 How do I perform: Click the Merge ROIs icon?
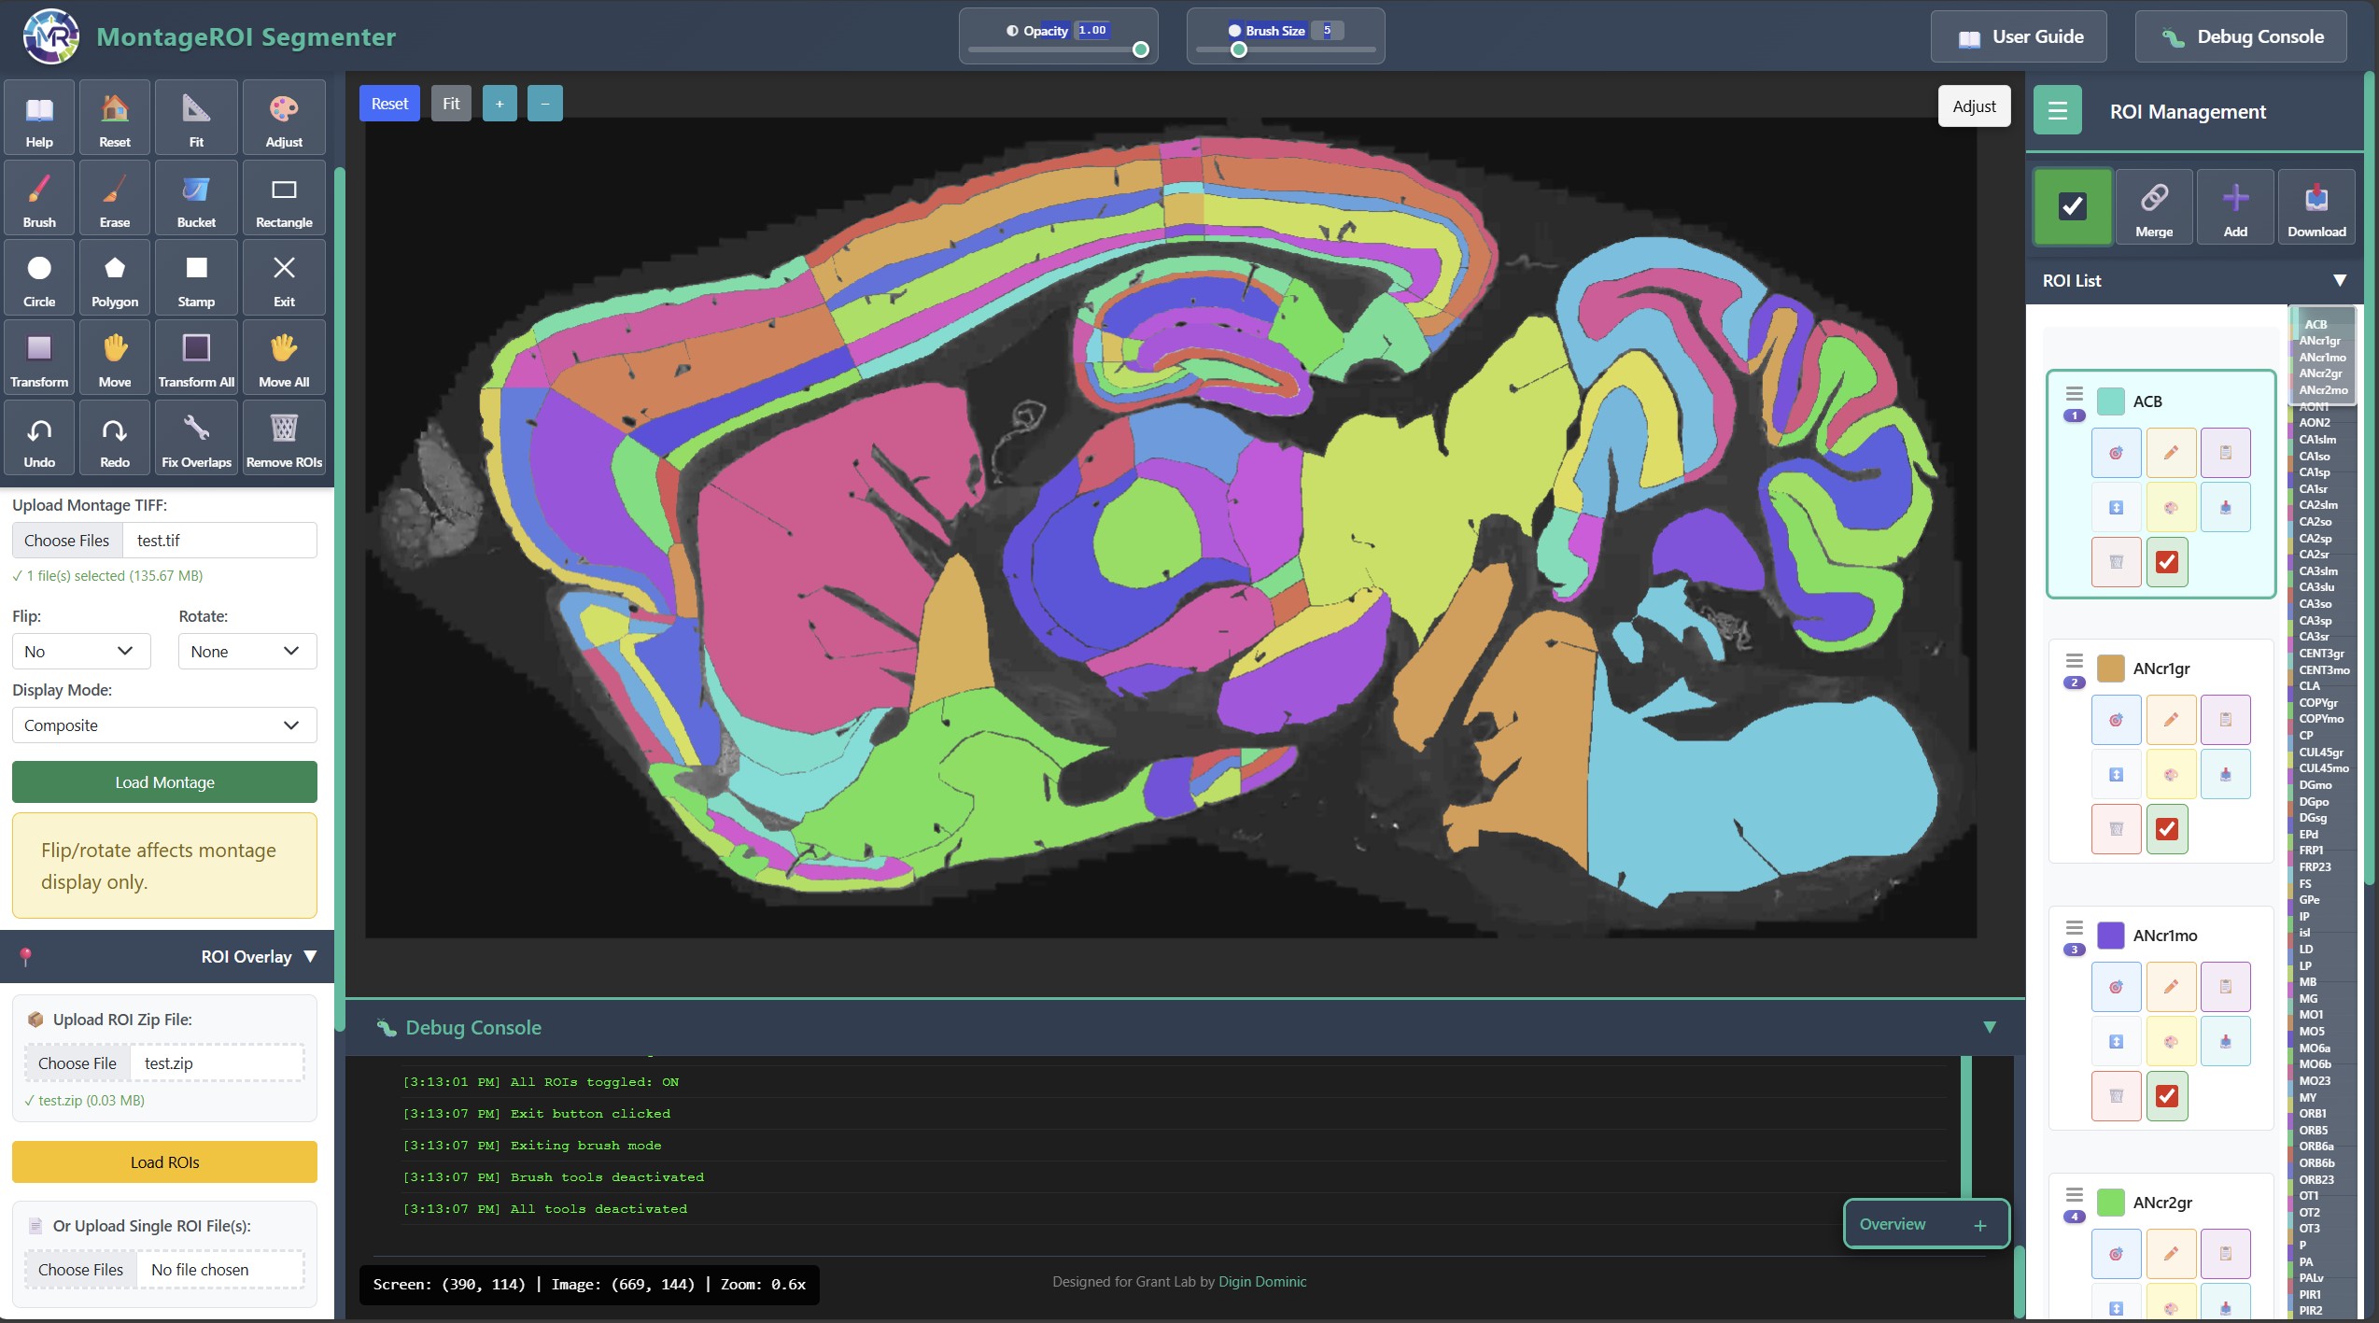(x=2154, y=206)
